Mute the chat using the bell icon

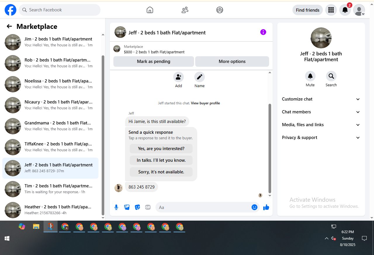pyautogui.click(x=310, y=76)
